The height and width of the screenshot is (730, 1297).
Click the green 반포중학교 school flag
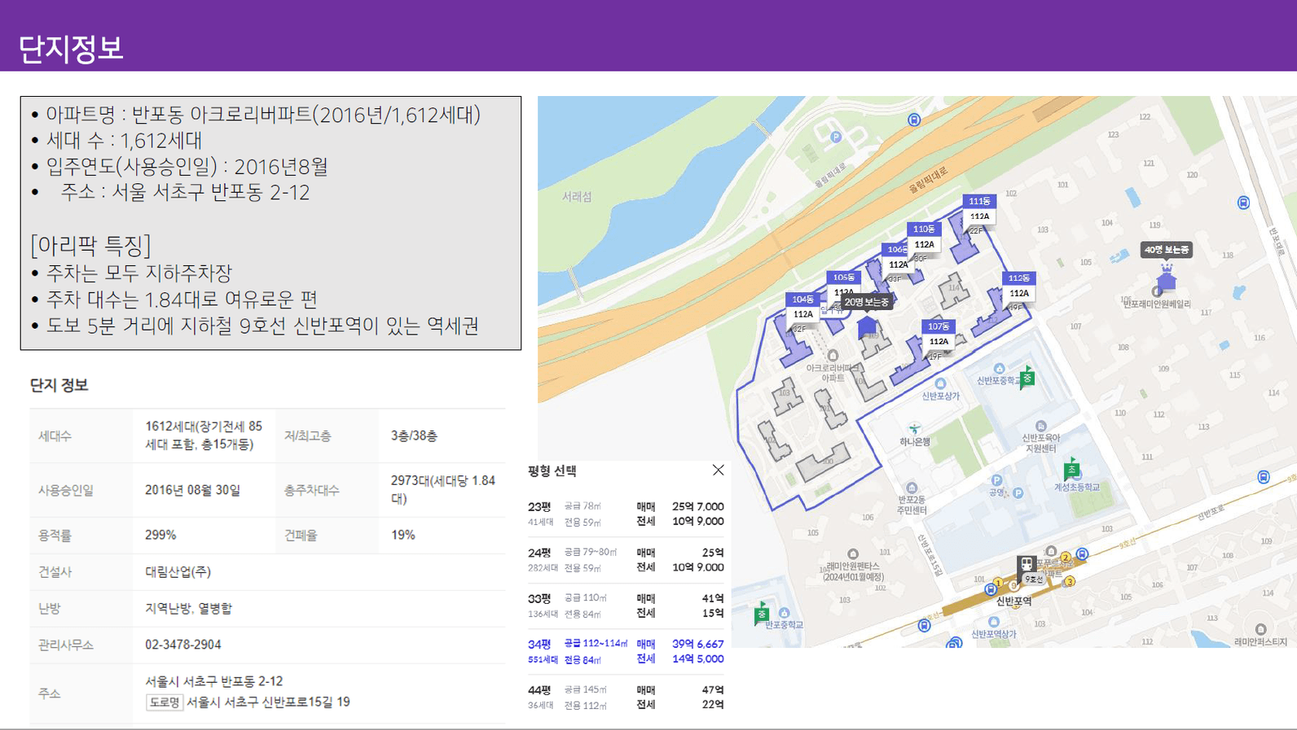coord(761,612)
